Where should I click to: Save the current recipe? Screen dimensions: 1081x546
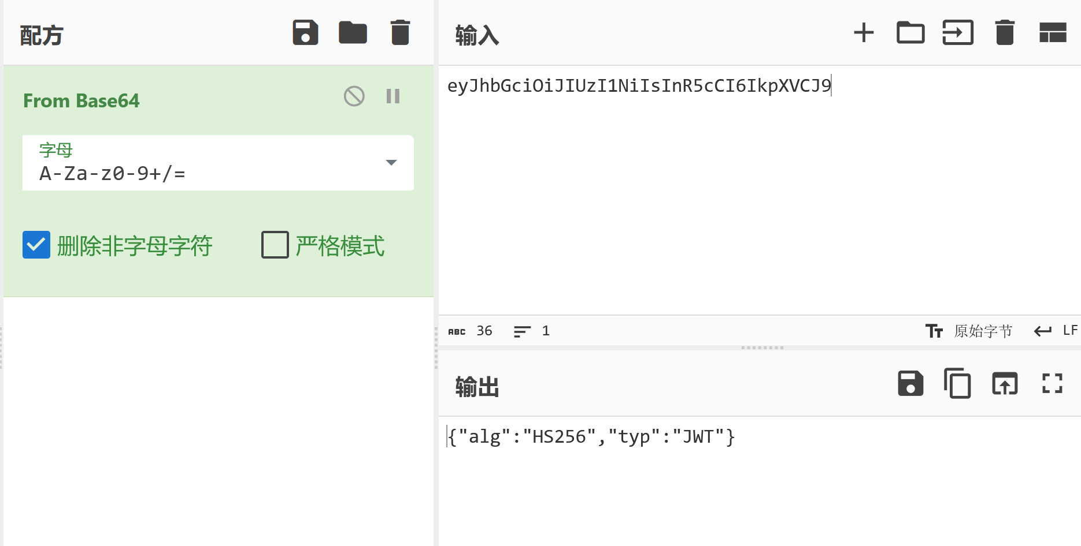pos(305,32)
